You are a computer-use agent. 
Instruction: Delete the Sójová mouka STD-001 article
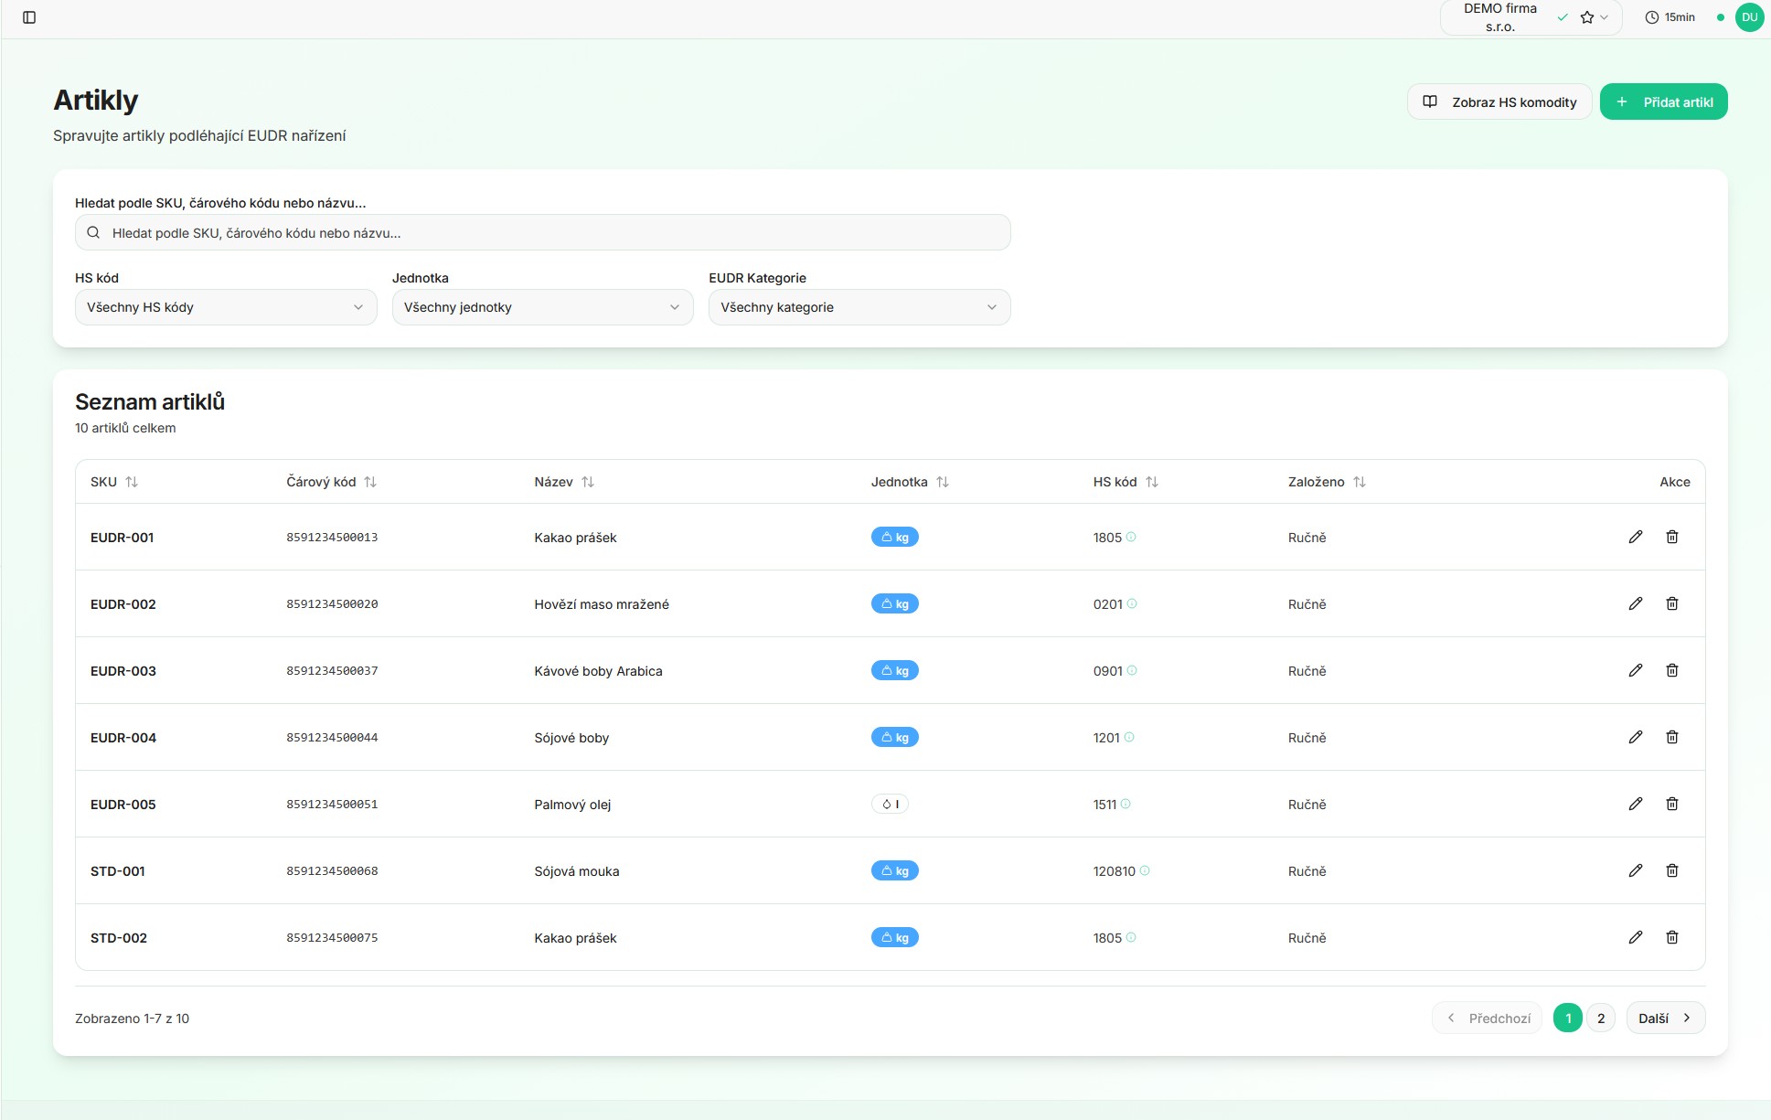[x=1673, y=870]
